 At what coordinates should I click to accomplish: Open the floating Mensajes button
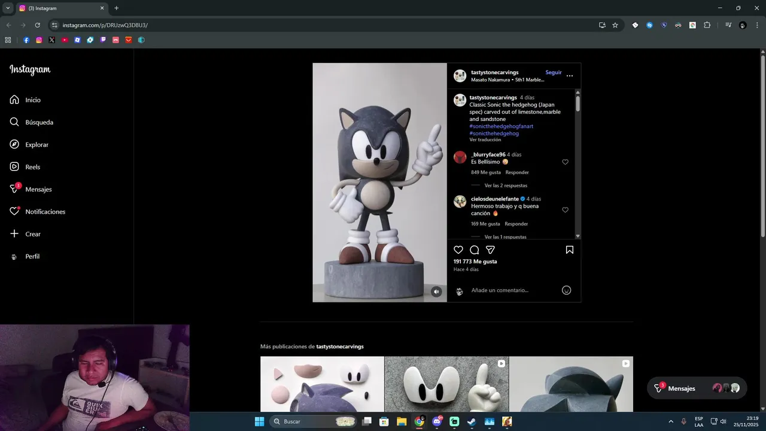tap(697, 388)
